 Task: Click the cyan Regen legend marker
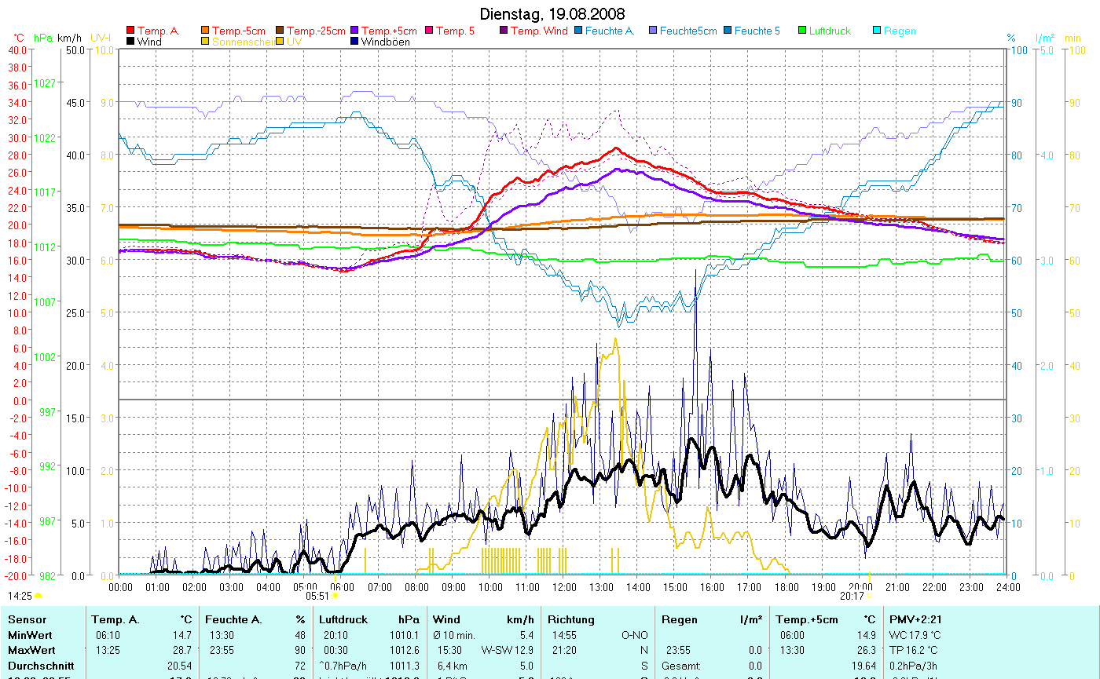[877, 31]
